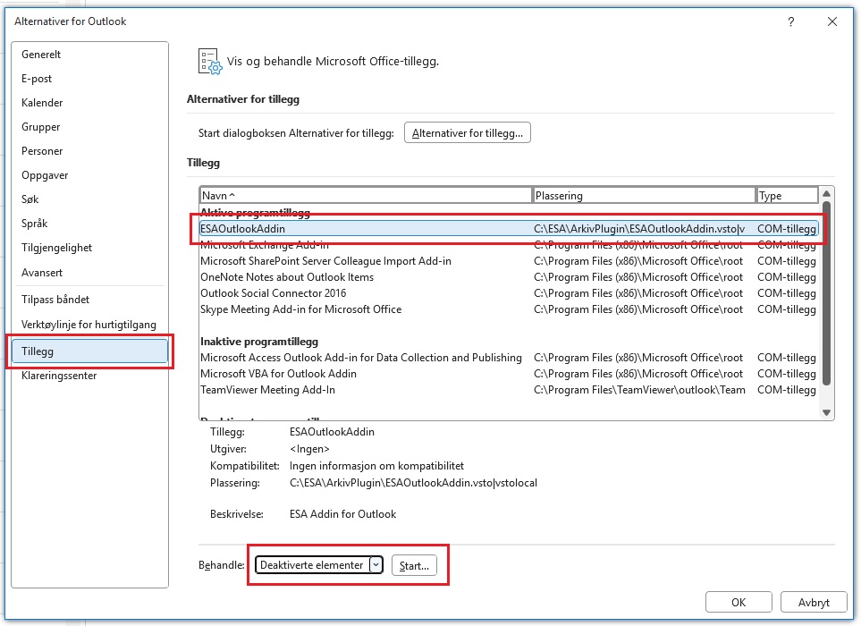The height and width of the screenshot is (626, 861).
Task: Select the Microsoft Exchange Add-in row
Action: 509,245
